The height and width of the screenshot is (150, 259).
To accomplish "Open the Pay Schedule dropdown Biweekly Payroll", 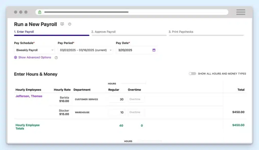I will click(x=34, y=50).
